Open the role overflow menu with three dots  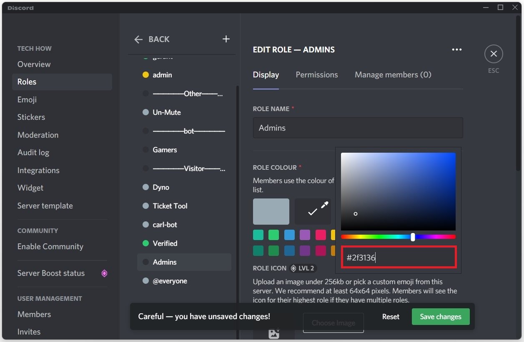point(456,49)
